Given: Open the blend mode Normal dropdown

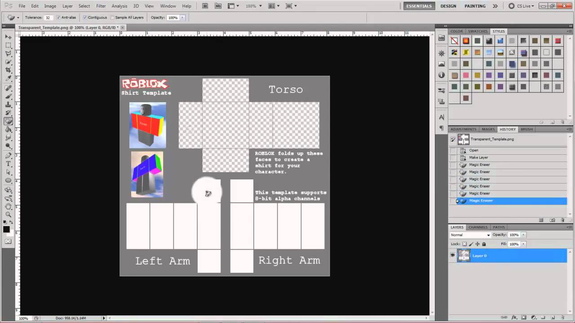Looking at the screenshot, I should (x=470, y=235).
